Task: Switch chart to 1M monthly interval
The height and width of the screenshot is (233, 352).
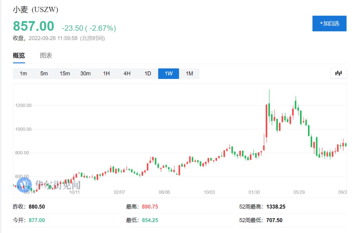Action: point(189,73)
